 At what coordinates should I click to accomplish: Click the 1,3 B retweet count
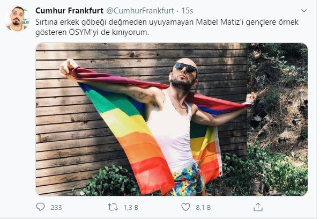(x=131, y=208)
